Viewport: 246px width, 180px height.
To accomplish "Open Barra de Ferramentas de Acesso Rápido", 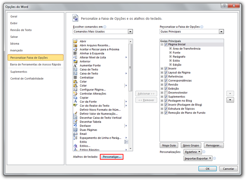I will (x=36, y=64).
